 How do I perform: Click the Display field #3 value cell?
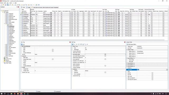152,55
